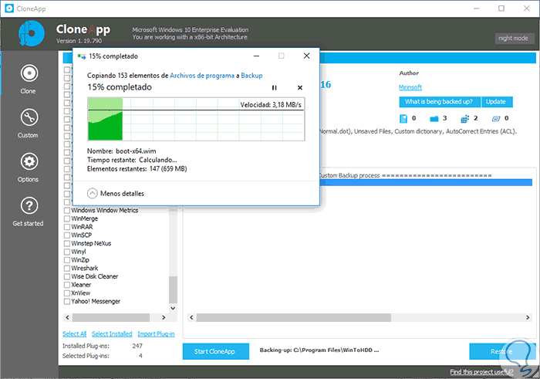Open Archivos de programa source link
The width and height of the screenshot is (540, 379).
click(202, 76)
